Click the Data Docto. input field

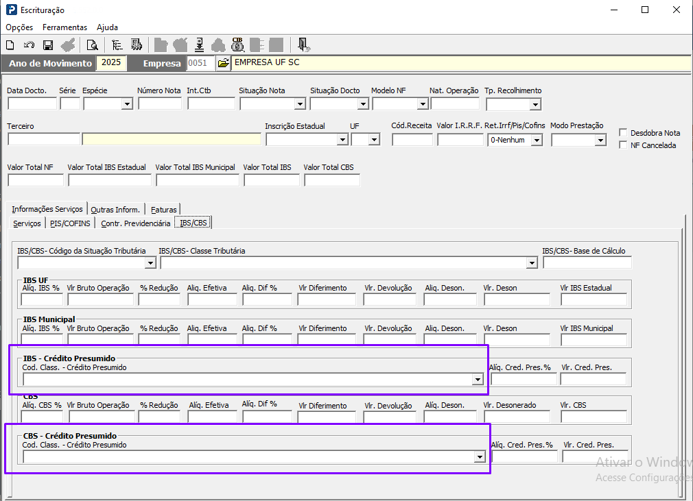32,104
